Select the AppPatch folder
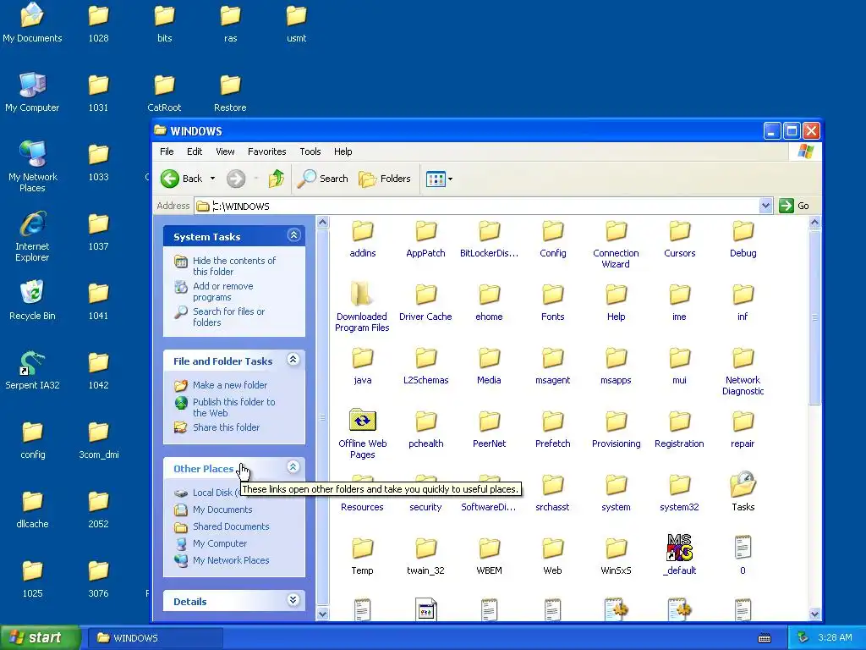866x650 pixels. 426,240
